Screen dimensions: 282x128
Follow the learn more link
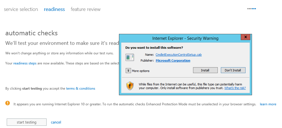point(268,104)
